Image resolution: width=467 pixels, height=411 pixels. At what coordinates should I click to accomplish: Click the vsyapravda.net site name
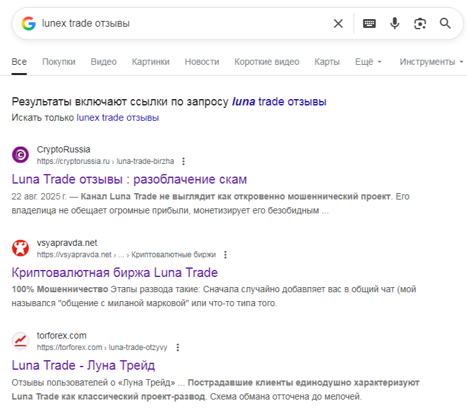(67, 243)
